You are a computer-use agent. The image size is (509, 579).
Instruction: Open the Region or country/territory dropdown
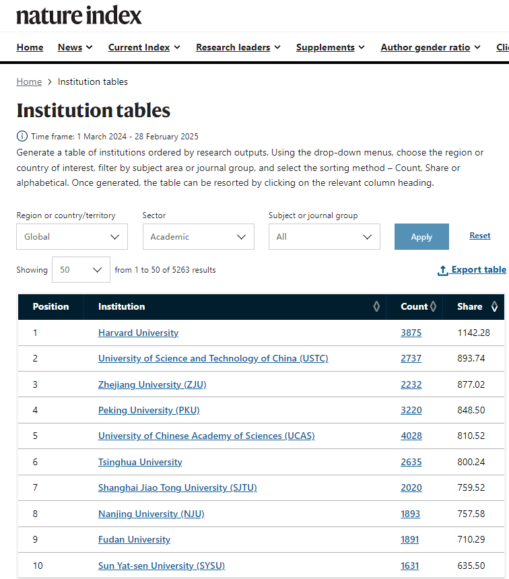[72, 237]
